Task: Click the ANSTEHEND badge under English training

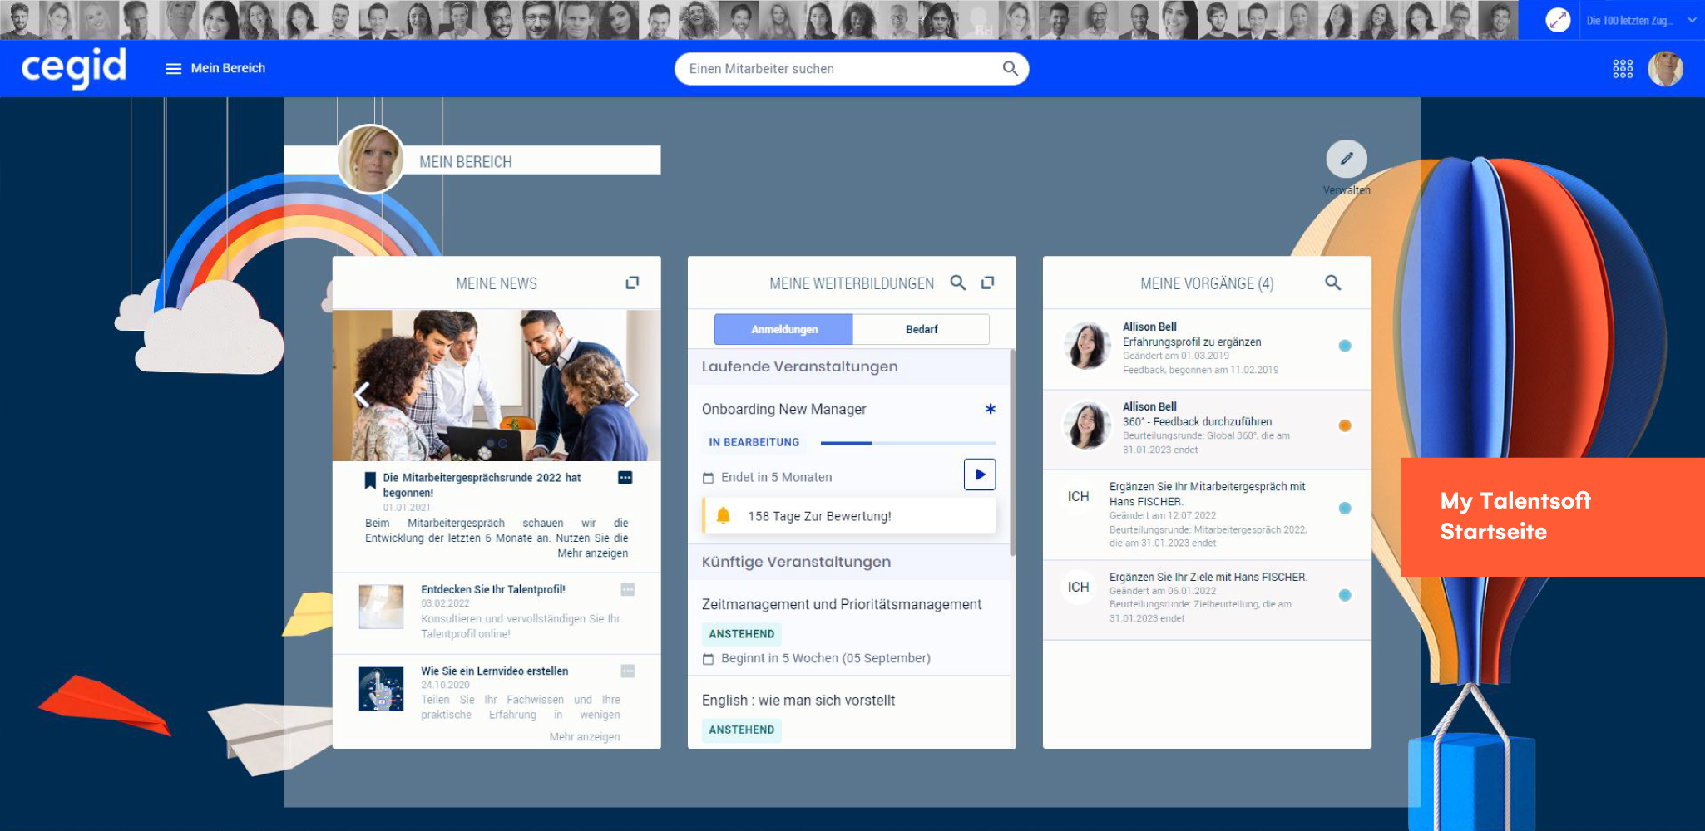Action: coord(742,730)
